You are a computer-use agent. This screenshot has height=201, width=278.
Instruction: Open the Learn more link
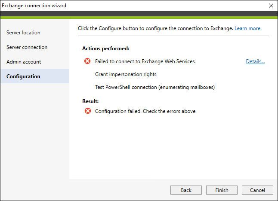[248, 28]
